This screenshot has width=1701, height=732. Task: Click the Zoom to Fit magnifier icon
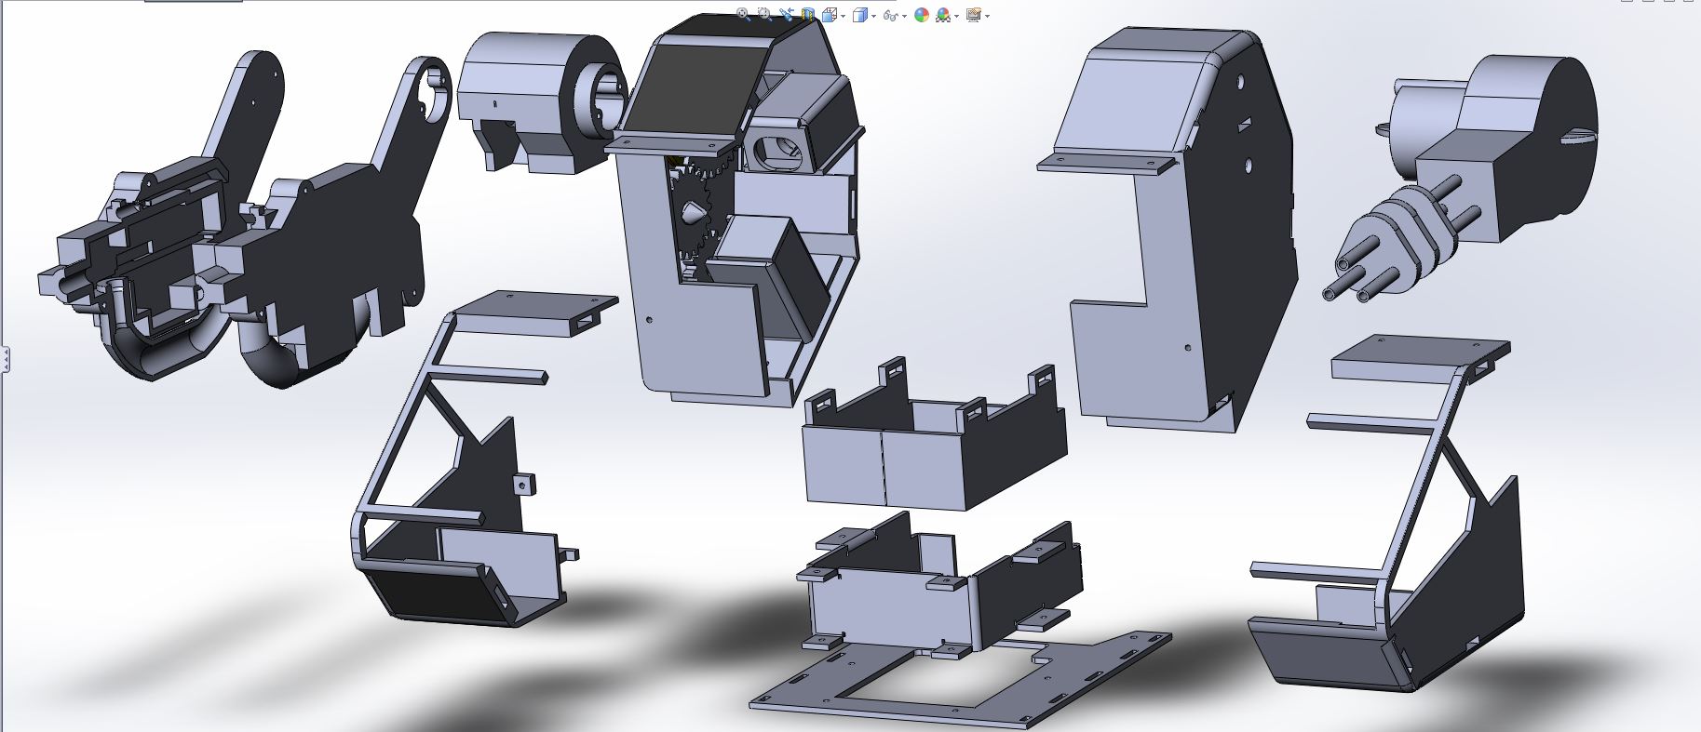coord(743,14)
